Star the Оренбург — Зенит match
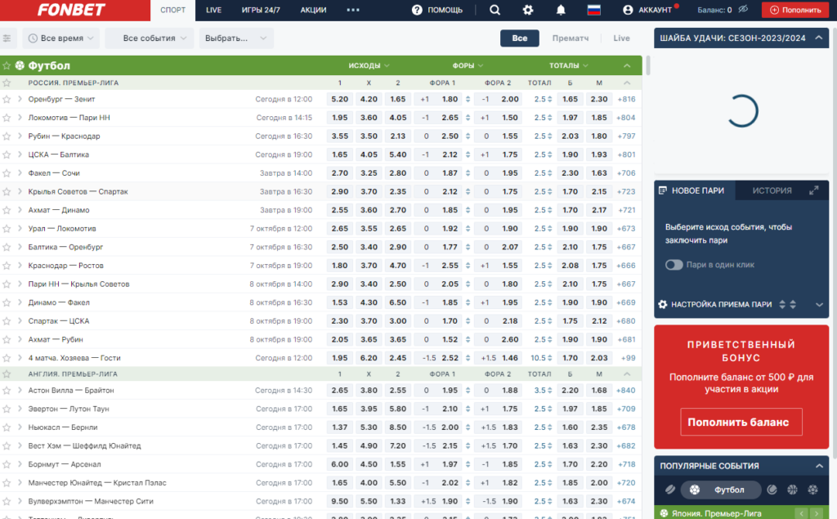Image resolution: width=837 pixels, height=519 pixels. [7, 100]
